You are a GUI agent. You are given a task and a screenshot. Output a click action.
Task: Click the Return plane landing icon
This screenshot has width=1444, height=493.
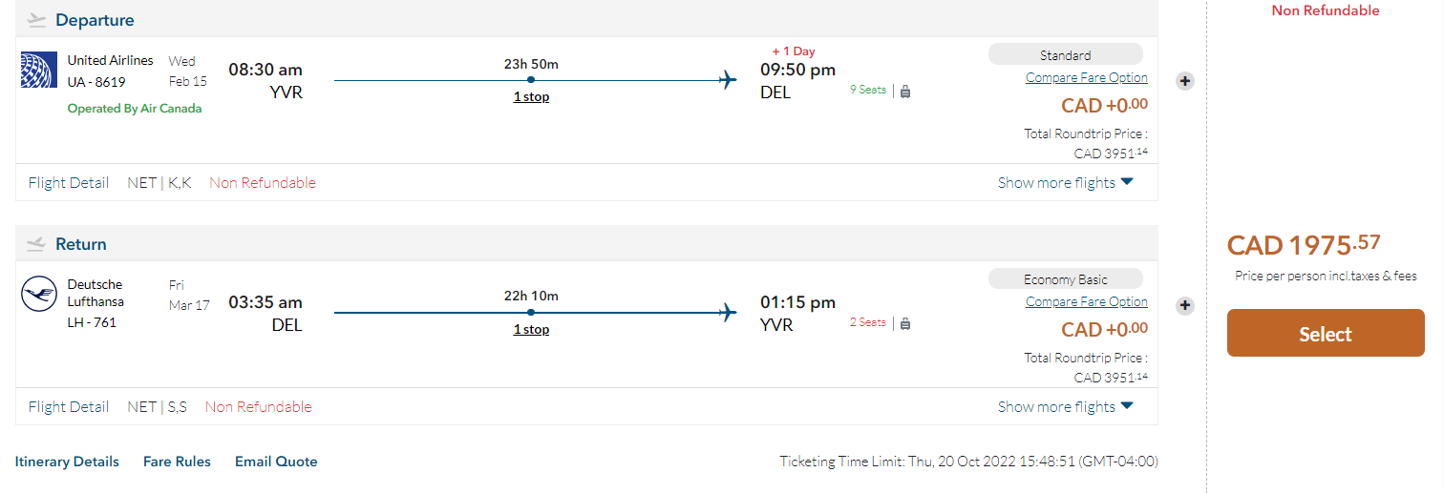[x=37, y=244]
